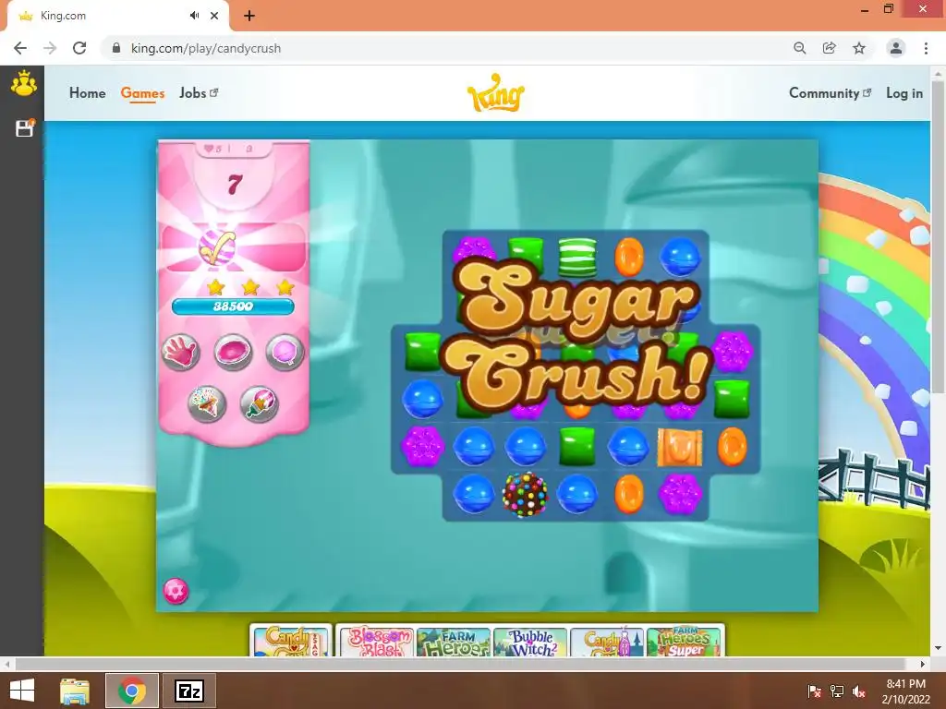Open the Games menu item
Viewport: 946px width, 709px height.
click(x=142, y=93)
